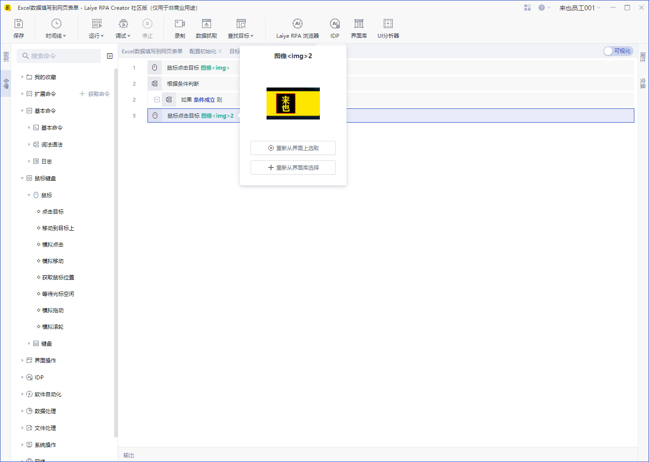Click the target image thumbnail preview
This screenshot has width=649, height=462.
(x=293, y=104)
